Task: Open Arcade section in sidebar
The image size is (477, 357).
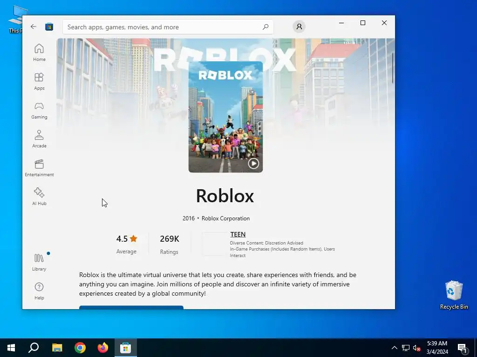Action: coord(39,139)
